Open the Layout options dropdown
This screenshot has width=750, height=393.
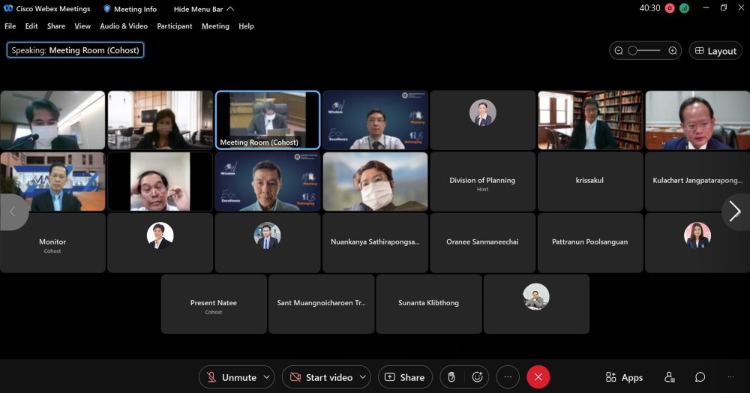coord(715,51)
